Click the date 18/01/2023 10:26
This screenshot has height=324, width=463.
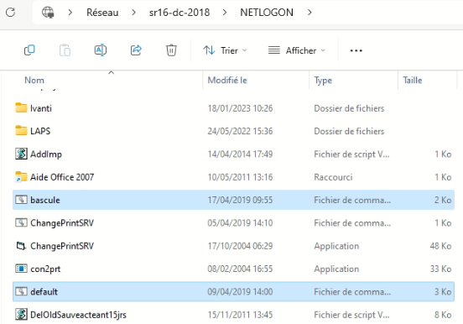240,108
